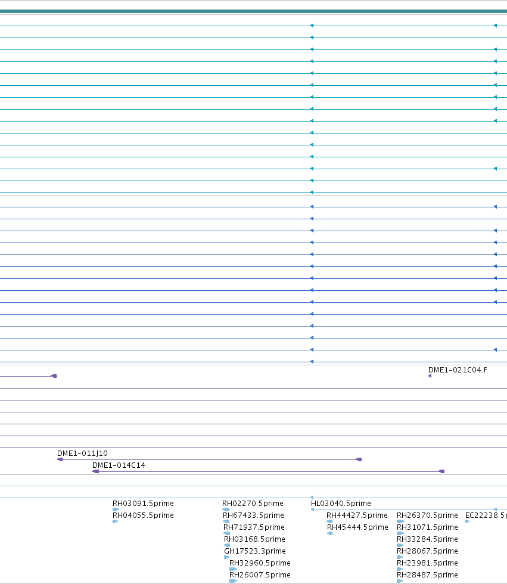Select the RH26007.5prime EST label
Viewport: 507px width, 584px height.
coord(260,575)
